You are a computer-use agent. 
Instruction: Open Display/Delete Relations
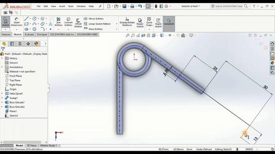(x=127, y=22)
